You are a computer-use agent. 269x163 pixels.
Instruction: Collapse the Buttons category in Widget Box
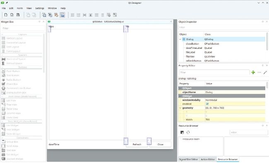pyautogui.click(x=2, y=67)
